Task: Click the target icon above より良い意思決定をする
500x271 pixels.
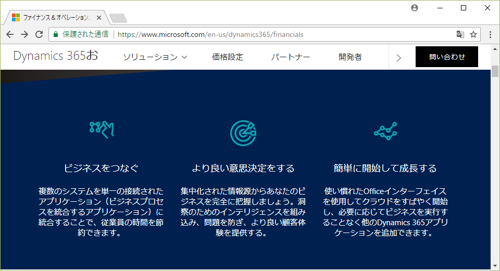Action: tap(243, 133)
